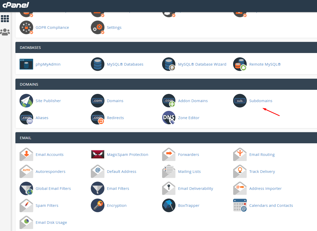Image resolution: width=317 pixels, height=231 pixels.
Task: Open the Subdomains icon
Action: tap(240, 101)
